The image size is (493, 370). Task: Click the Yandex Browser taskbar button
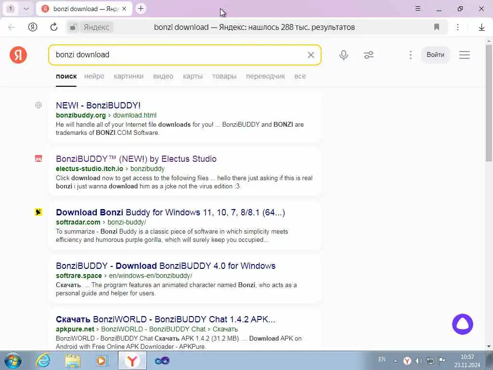click(x=132, y=360)
